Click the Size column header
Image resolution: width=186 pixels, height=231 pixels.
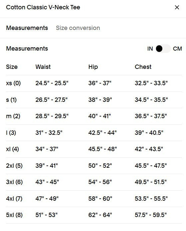pyautogui.click(x=12, y=67)
